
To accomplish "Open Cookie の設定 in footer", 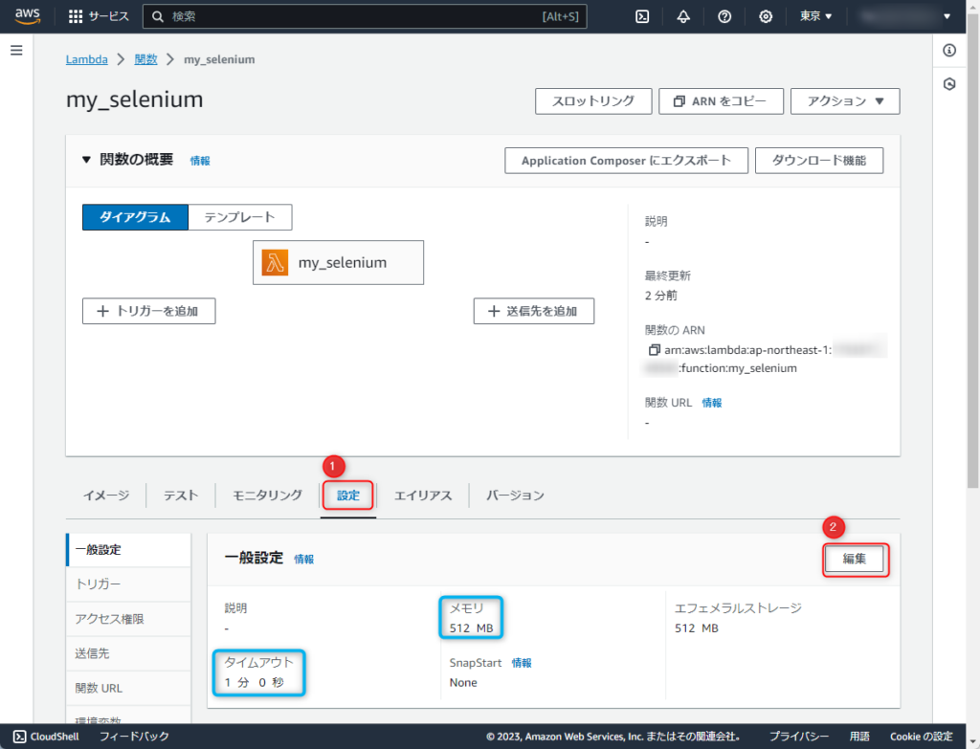I will click(922, 737).
